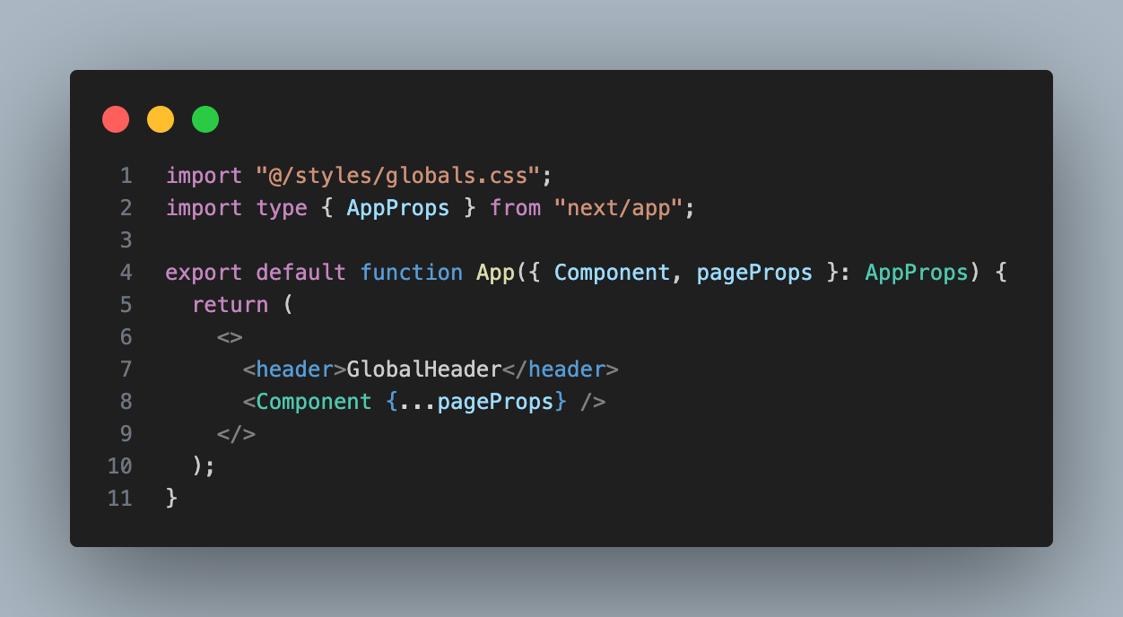Viewport: 1123px width, 617px height.
Task: Click the pageProps parameter on line 4
Action: click(754, 272)
